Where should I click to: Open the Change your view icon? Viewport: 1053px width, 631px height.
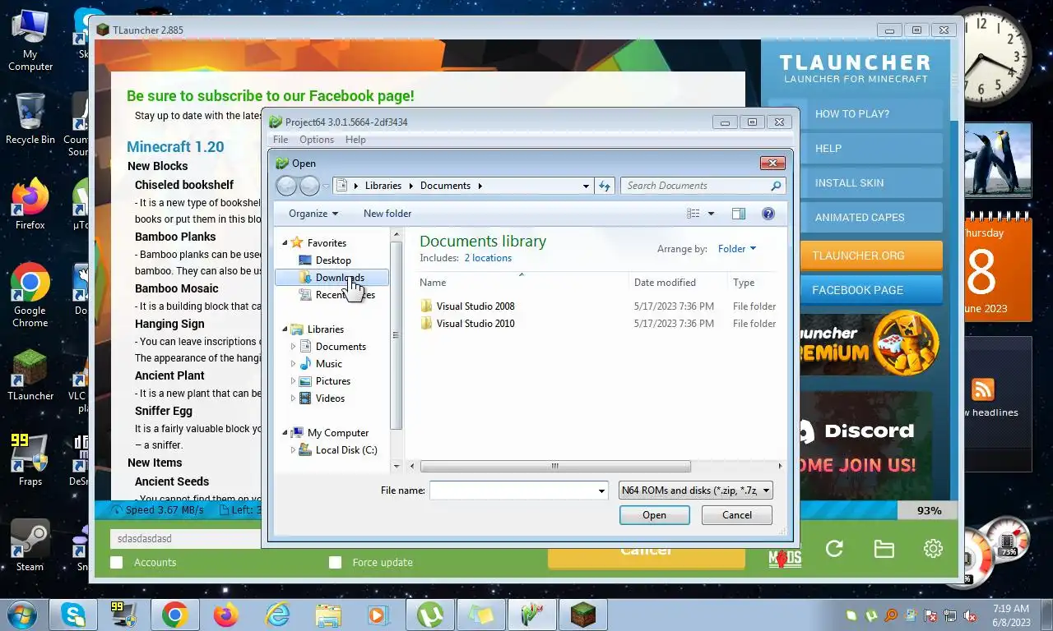[693, 214]
